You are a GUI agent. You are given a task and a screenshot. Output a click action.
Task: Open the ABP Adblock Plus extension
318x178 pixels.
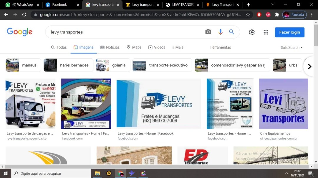coord(268,15)
